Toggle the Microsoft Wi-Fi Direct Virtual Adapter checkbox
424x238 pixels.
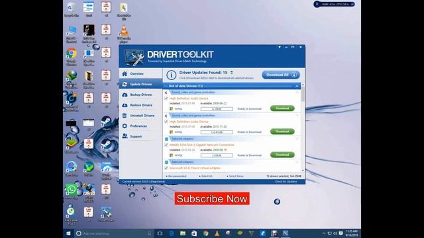pos(166,168)
